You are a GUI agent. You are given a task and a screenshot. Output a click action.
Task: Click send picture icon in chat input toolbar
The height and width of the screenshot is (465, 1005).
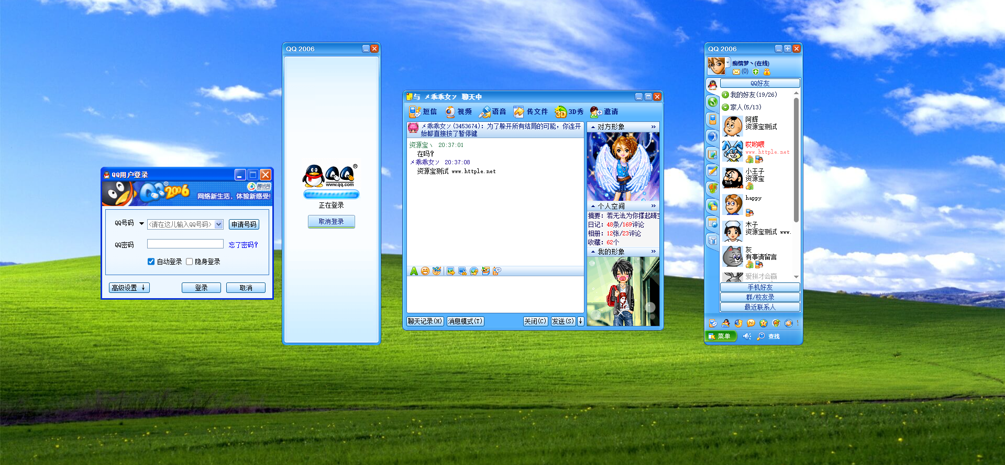click(450, 271)
